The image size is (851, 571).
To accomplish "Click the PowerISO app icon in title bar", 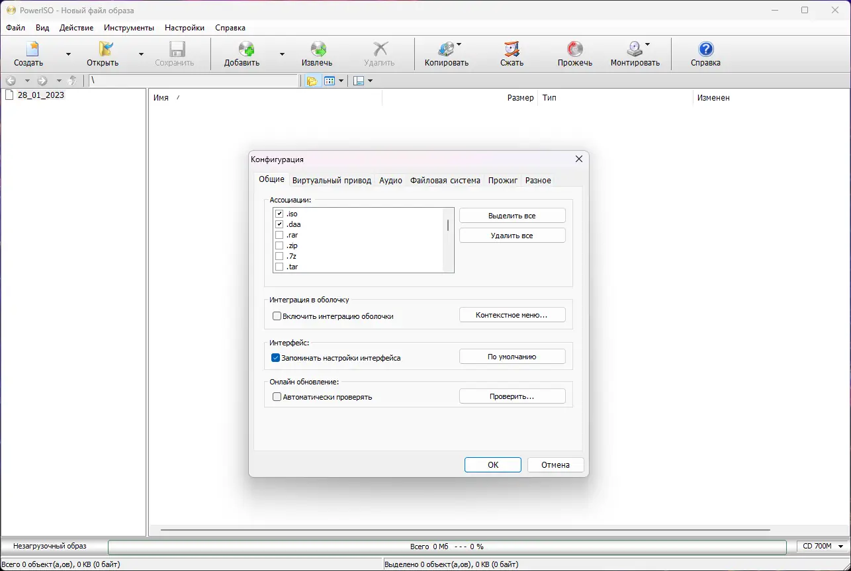I will pos(11,10).
